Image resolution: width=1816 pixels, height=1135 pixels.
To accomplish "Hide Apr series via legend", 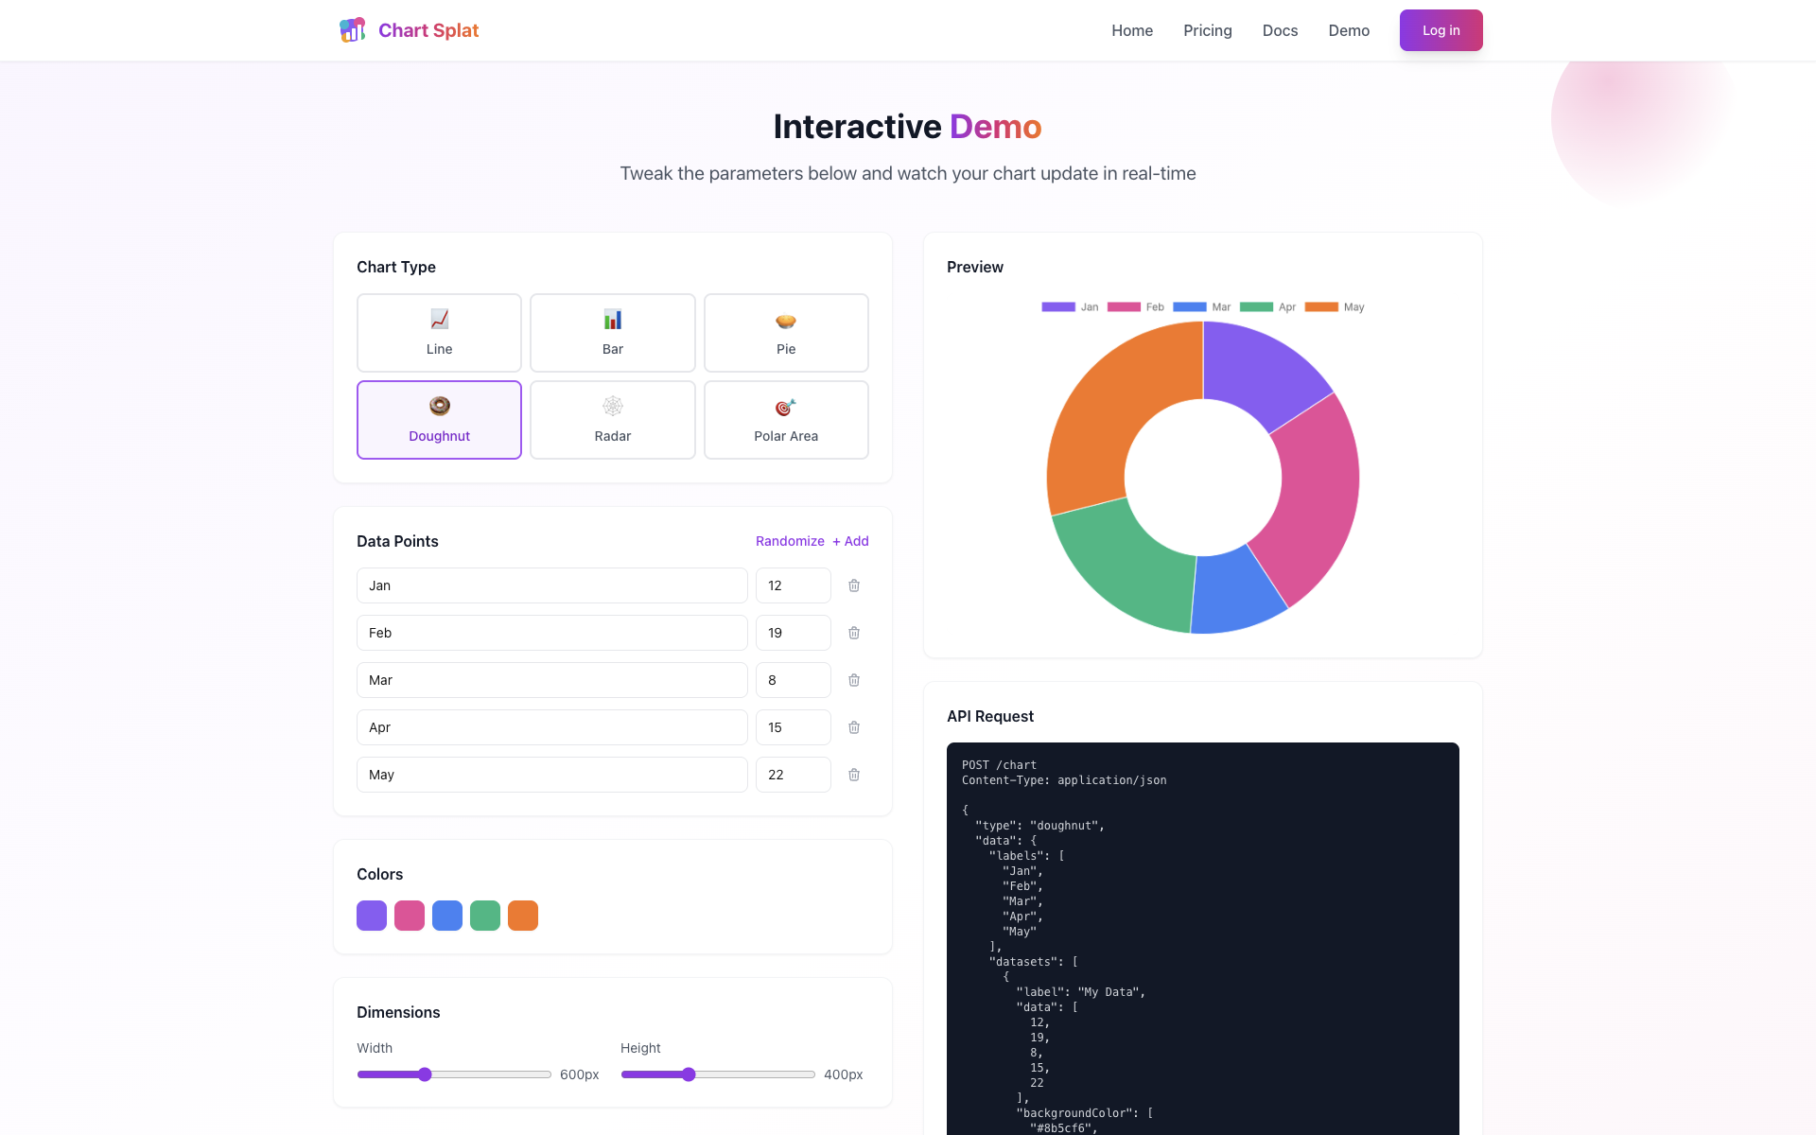I will (1267, 307).
